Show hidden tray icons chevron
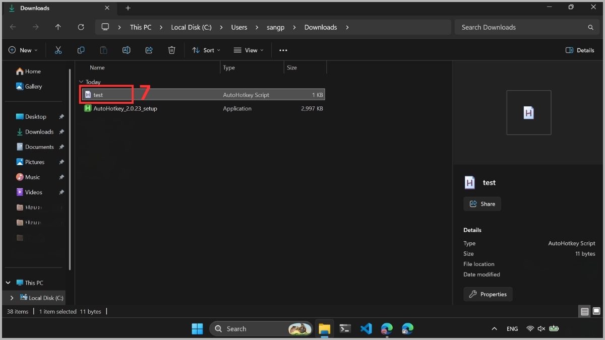 [x=494, y=329]
